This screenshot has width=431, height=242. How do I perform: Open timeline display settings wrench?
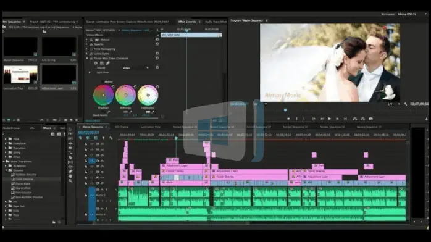pyautogui.click(x=111, y=138)
